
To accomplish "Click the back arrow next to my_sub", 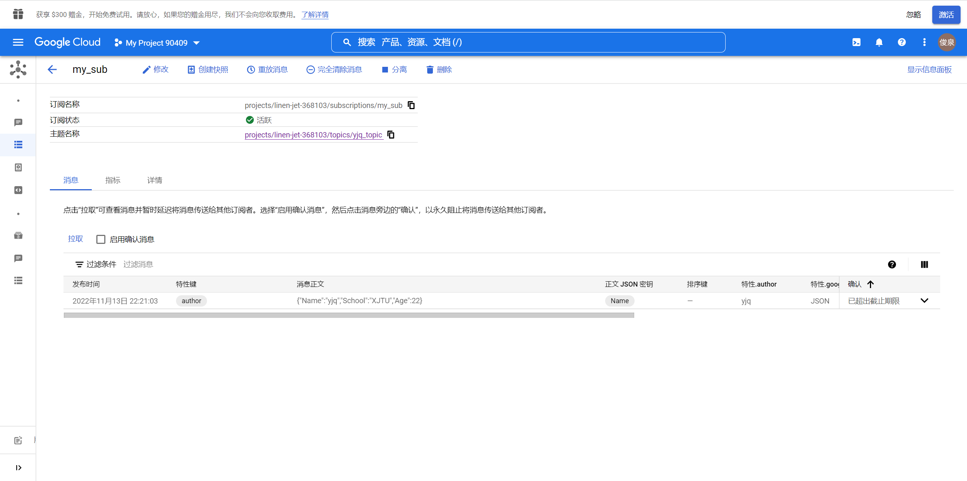I will pyautogui.click(x=52, y=69).
